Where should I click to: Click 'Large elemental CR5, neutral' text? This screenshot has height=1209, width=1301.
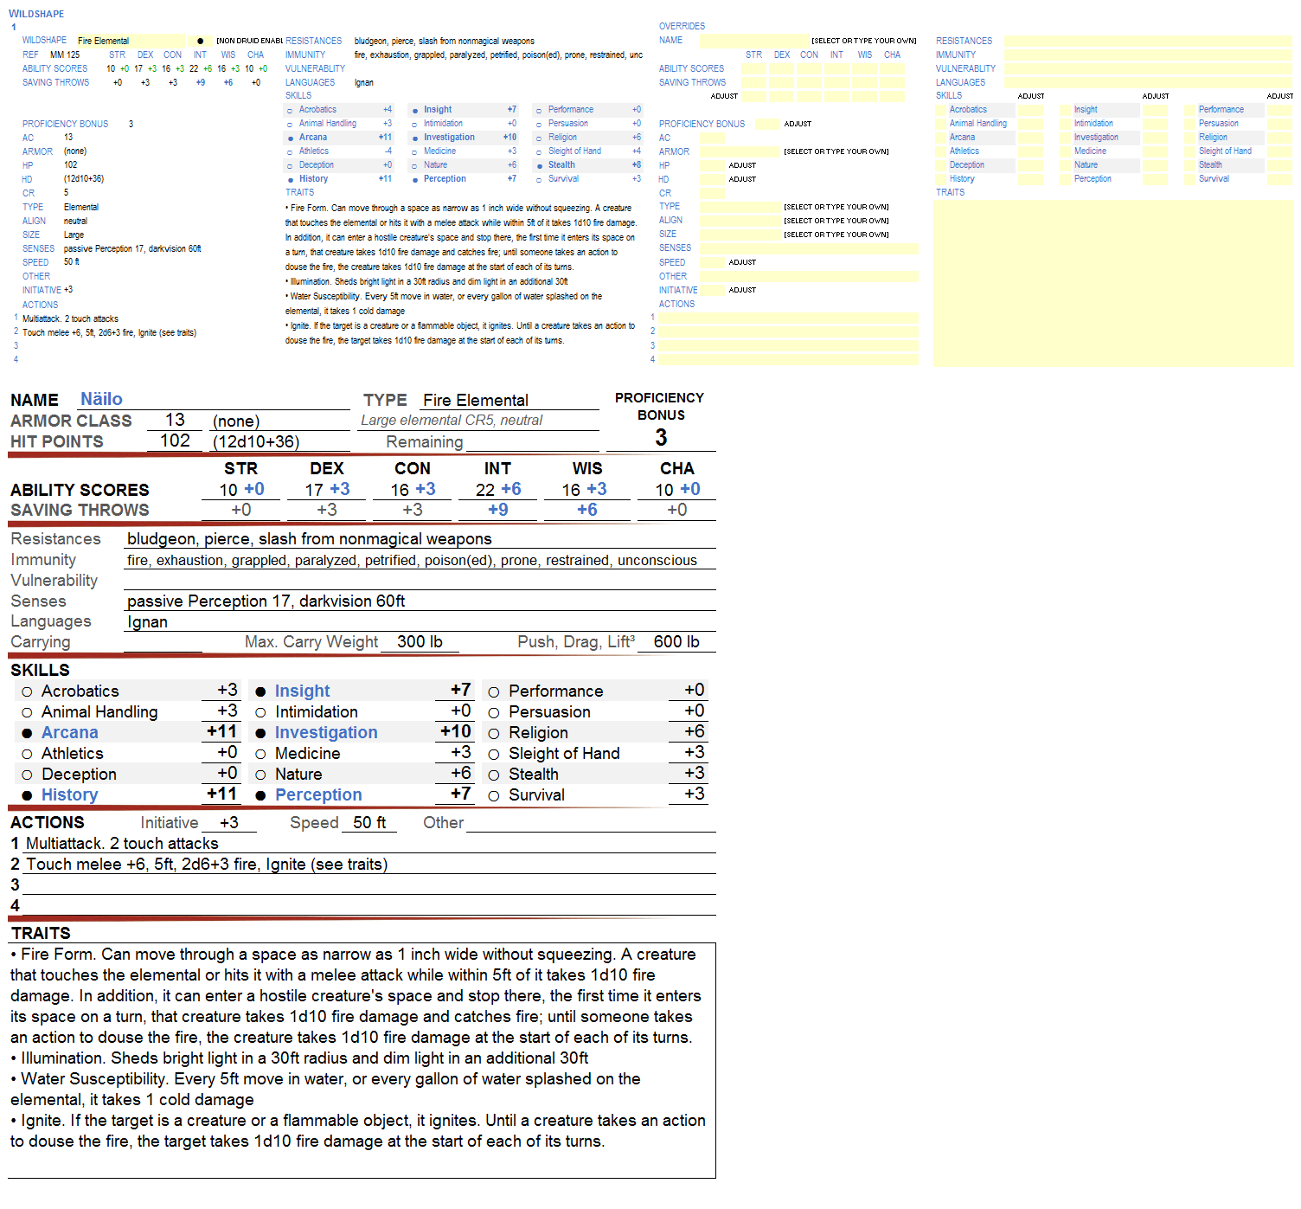pos(452,421)
